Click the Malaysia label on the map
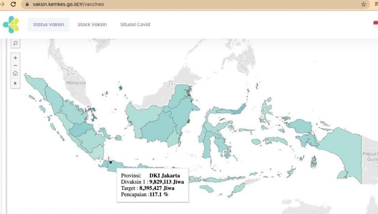Image resolution: width=378 pixels, height=214 pixels. (x=76, y=83)
